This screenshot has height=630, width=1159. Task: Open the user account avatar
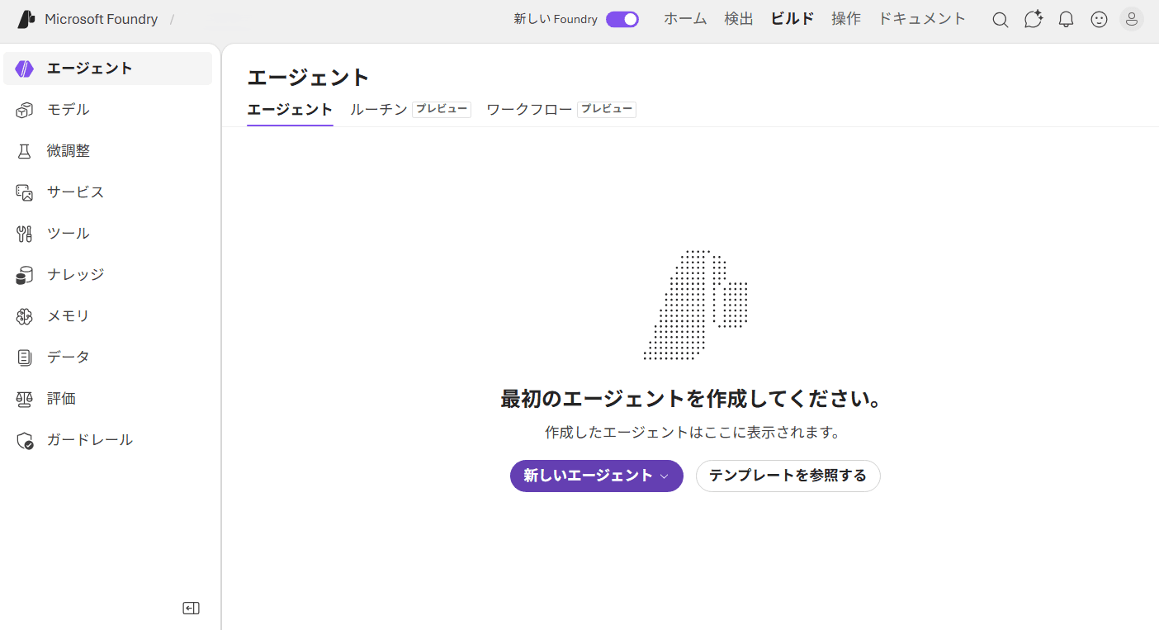pyautogui.click(x=1132, y=19)
